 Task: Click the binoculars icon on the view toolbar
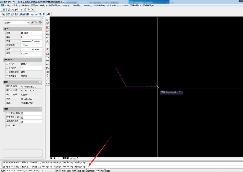49,14
